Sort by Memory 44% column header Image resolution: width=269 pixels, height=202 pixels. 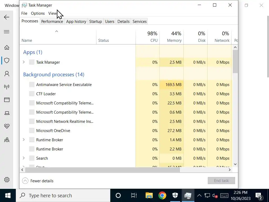172,37
